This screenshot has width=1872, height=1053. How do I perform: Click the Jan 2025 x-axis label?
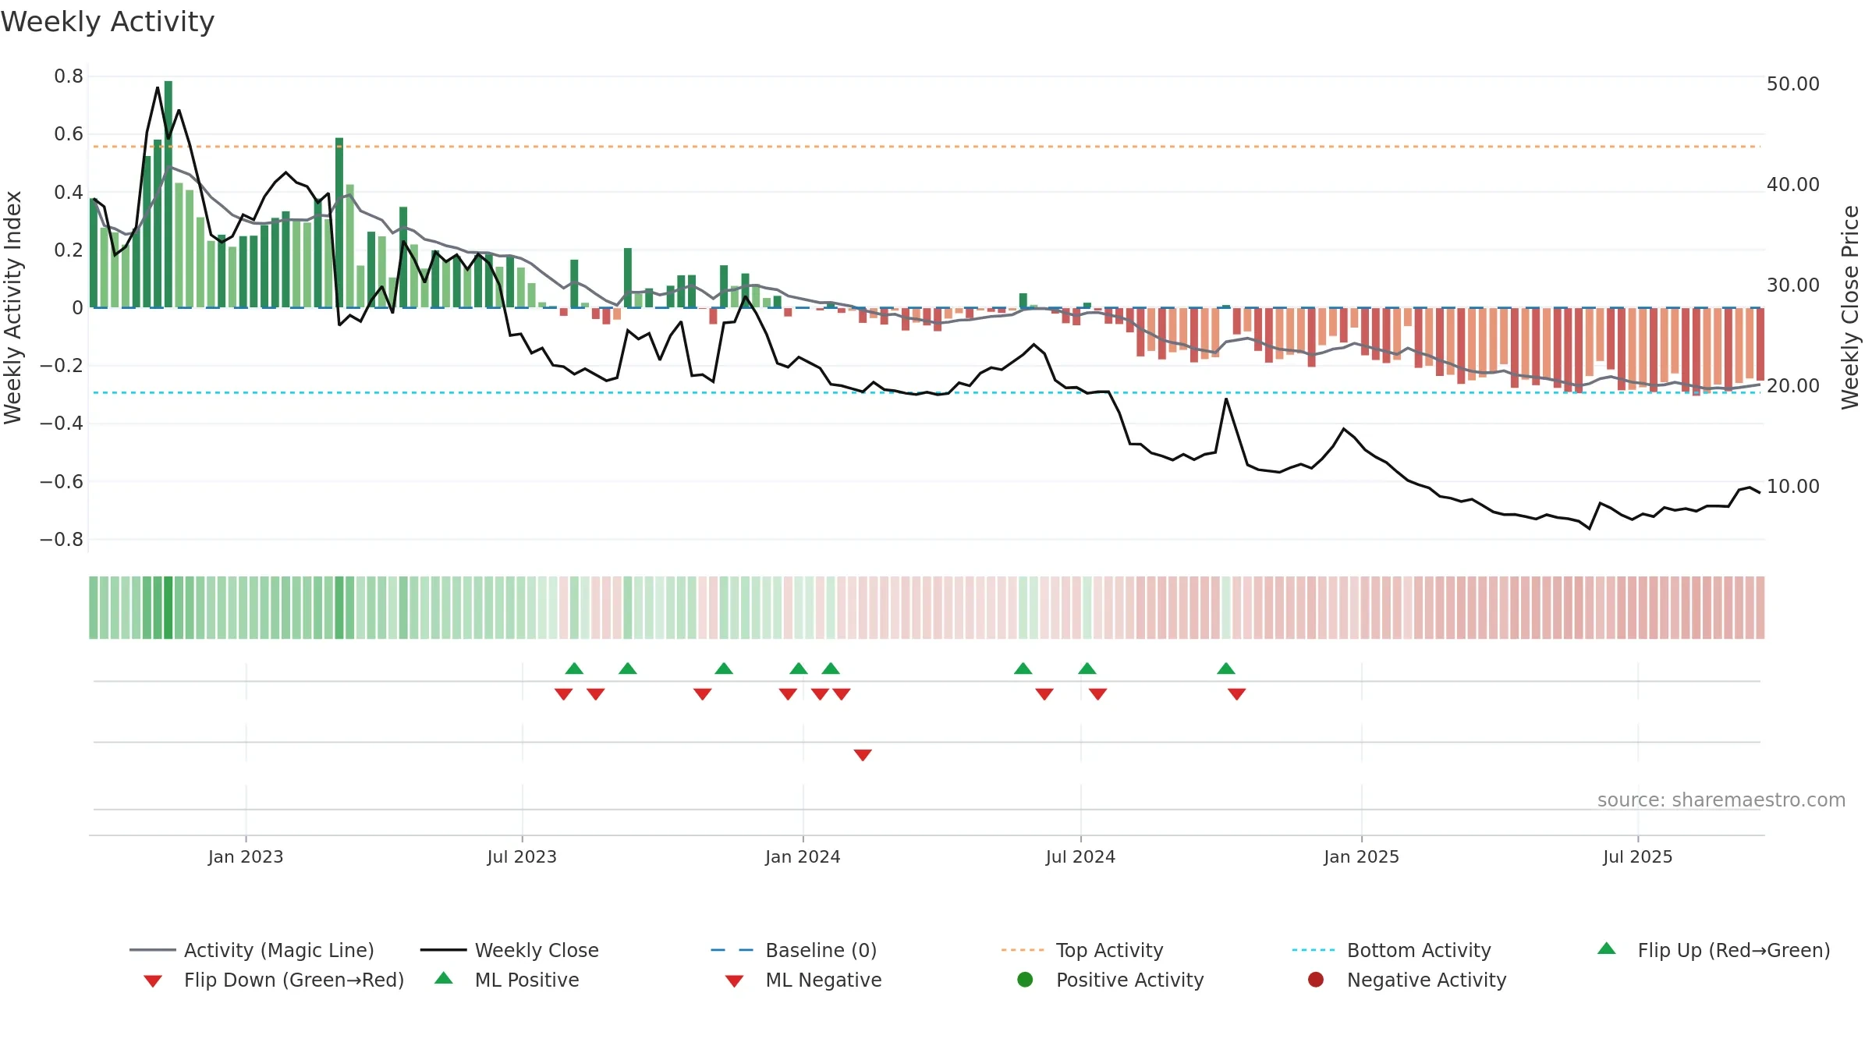(1361, 857)
